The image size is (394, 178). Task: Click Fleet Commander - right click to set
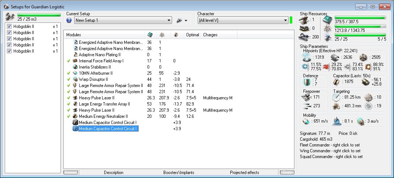pos(330,145)
